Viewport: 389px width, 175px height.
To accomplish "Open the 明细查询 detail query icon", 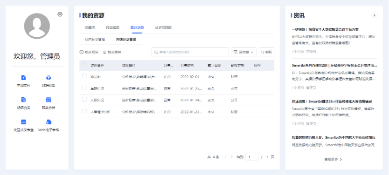I will point(24,100).
